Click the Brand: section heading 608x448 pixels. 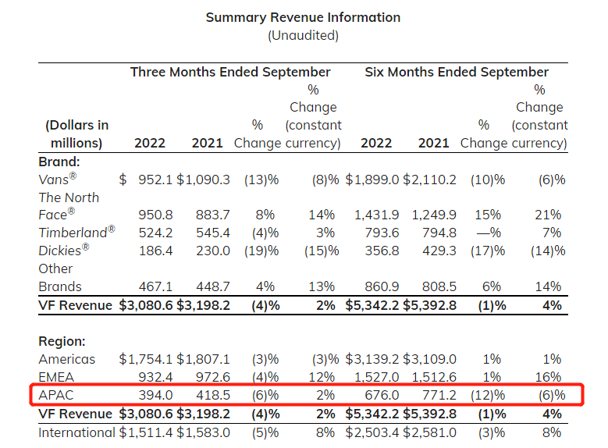click(x=59, y=162)
